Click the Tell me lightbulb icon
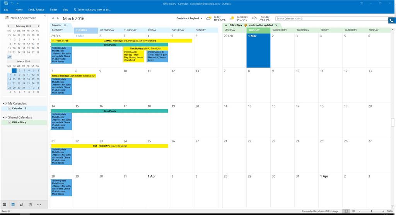 [75, 10]
